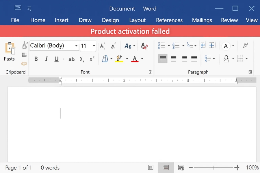Open Paragraph dialog launcher
This screenshot has height=173, width=260.
click(x=250, y=72)
